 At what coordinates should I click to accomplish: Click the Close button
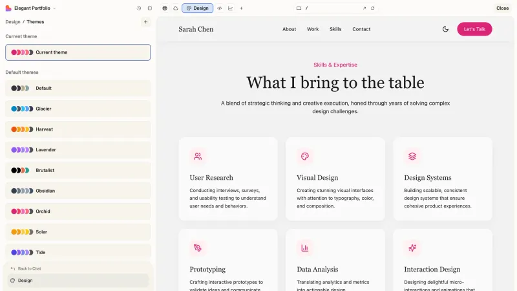tap(503, 8)
